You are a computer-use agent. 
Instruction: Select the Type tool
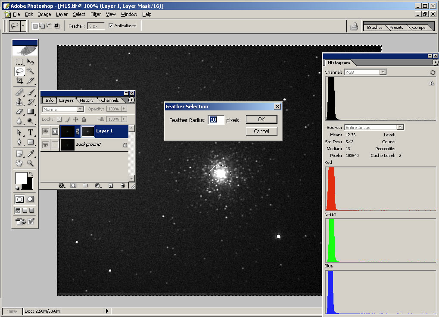(31, 132)
